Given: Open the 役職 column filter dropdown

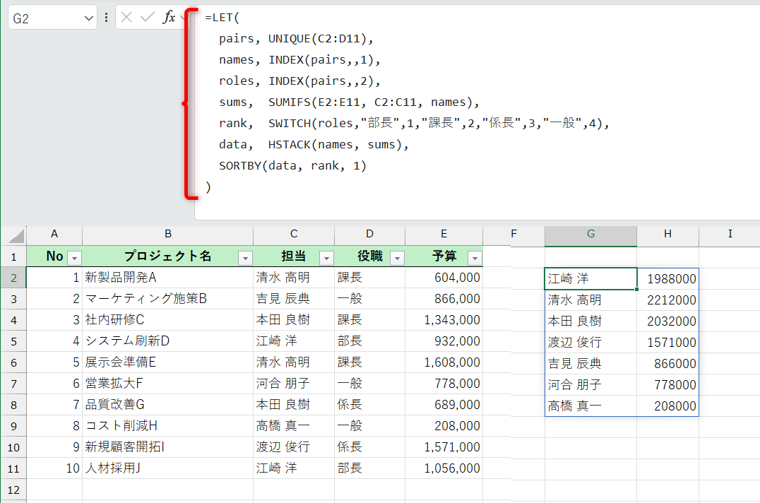Looking at the screenshot, I should click(x=396, y=257).
